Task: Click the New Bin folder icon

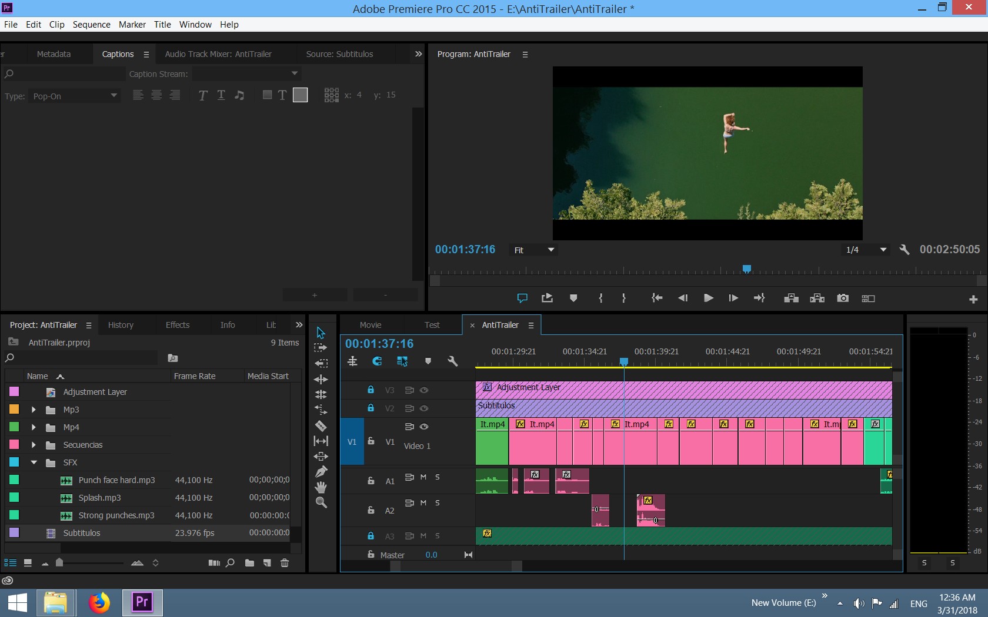Action: (249, 563)
